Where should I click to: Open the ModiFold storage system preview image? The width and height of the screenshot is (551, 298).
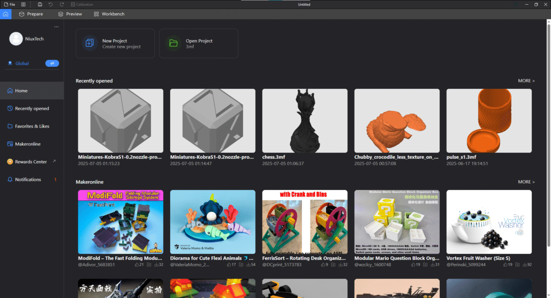click(x=121, y=222)
